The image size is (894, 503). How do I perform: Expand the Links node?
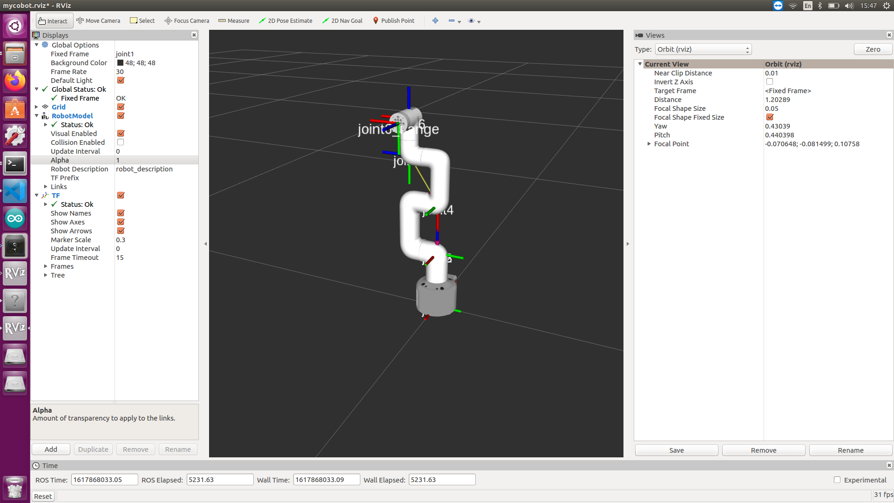pyautogui.click(x=46, y=187)
